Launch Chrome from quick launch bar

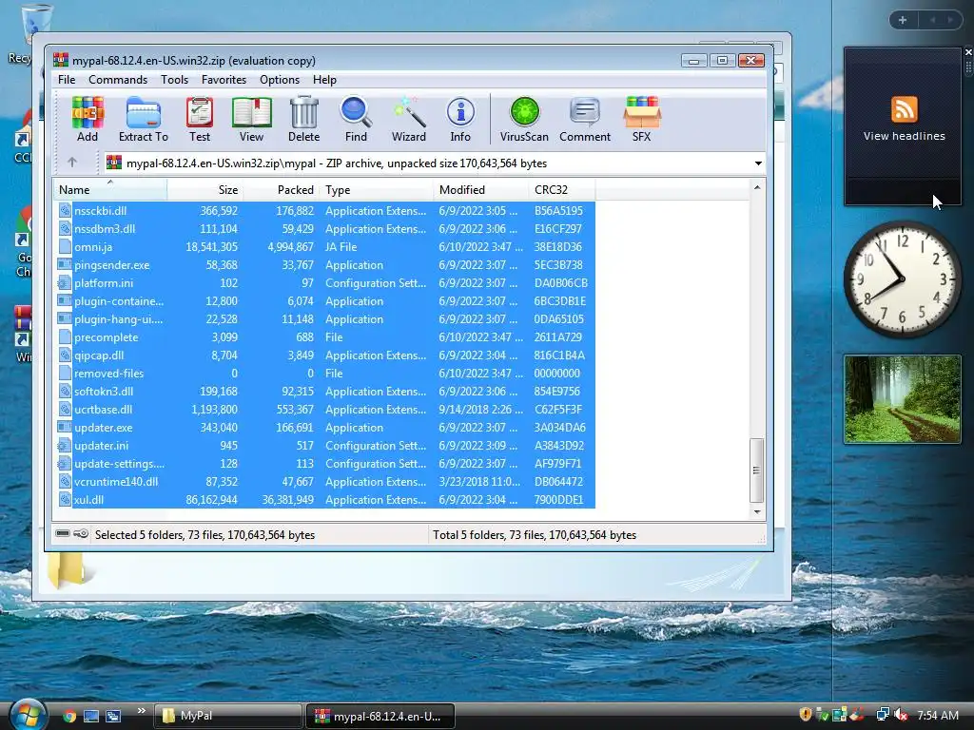click(x=69, y=716)
